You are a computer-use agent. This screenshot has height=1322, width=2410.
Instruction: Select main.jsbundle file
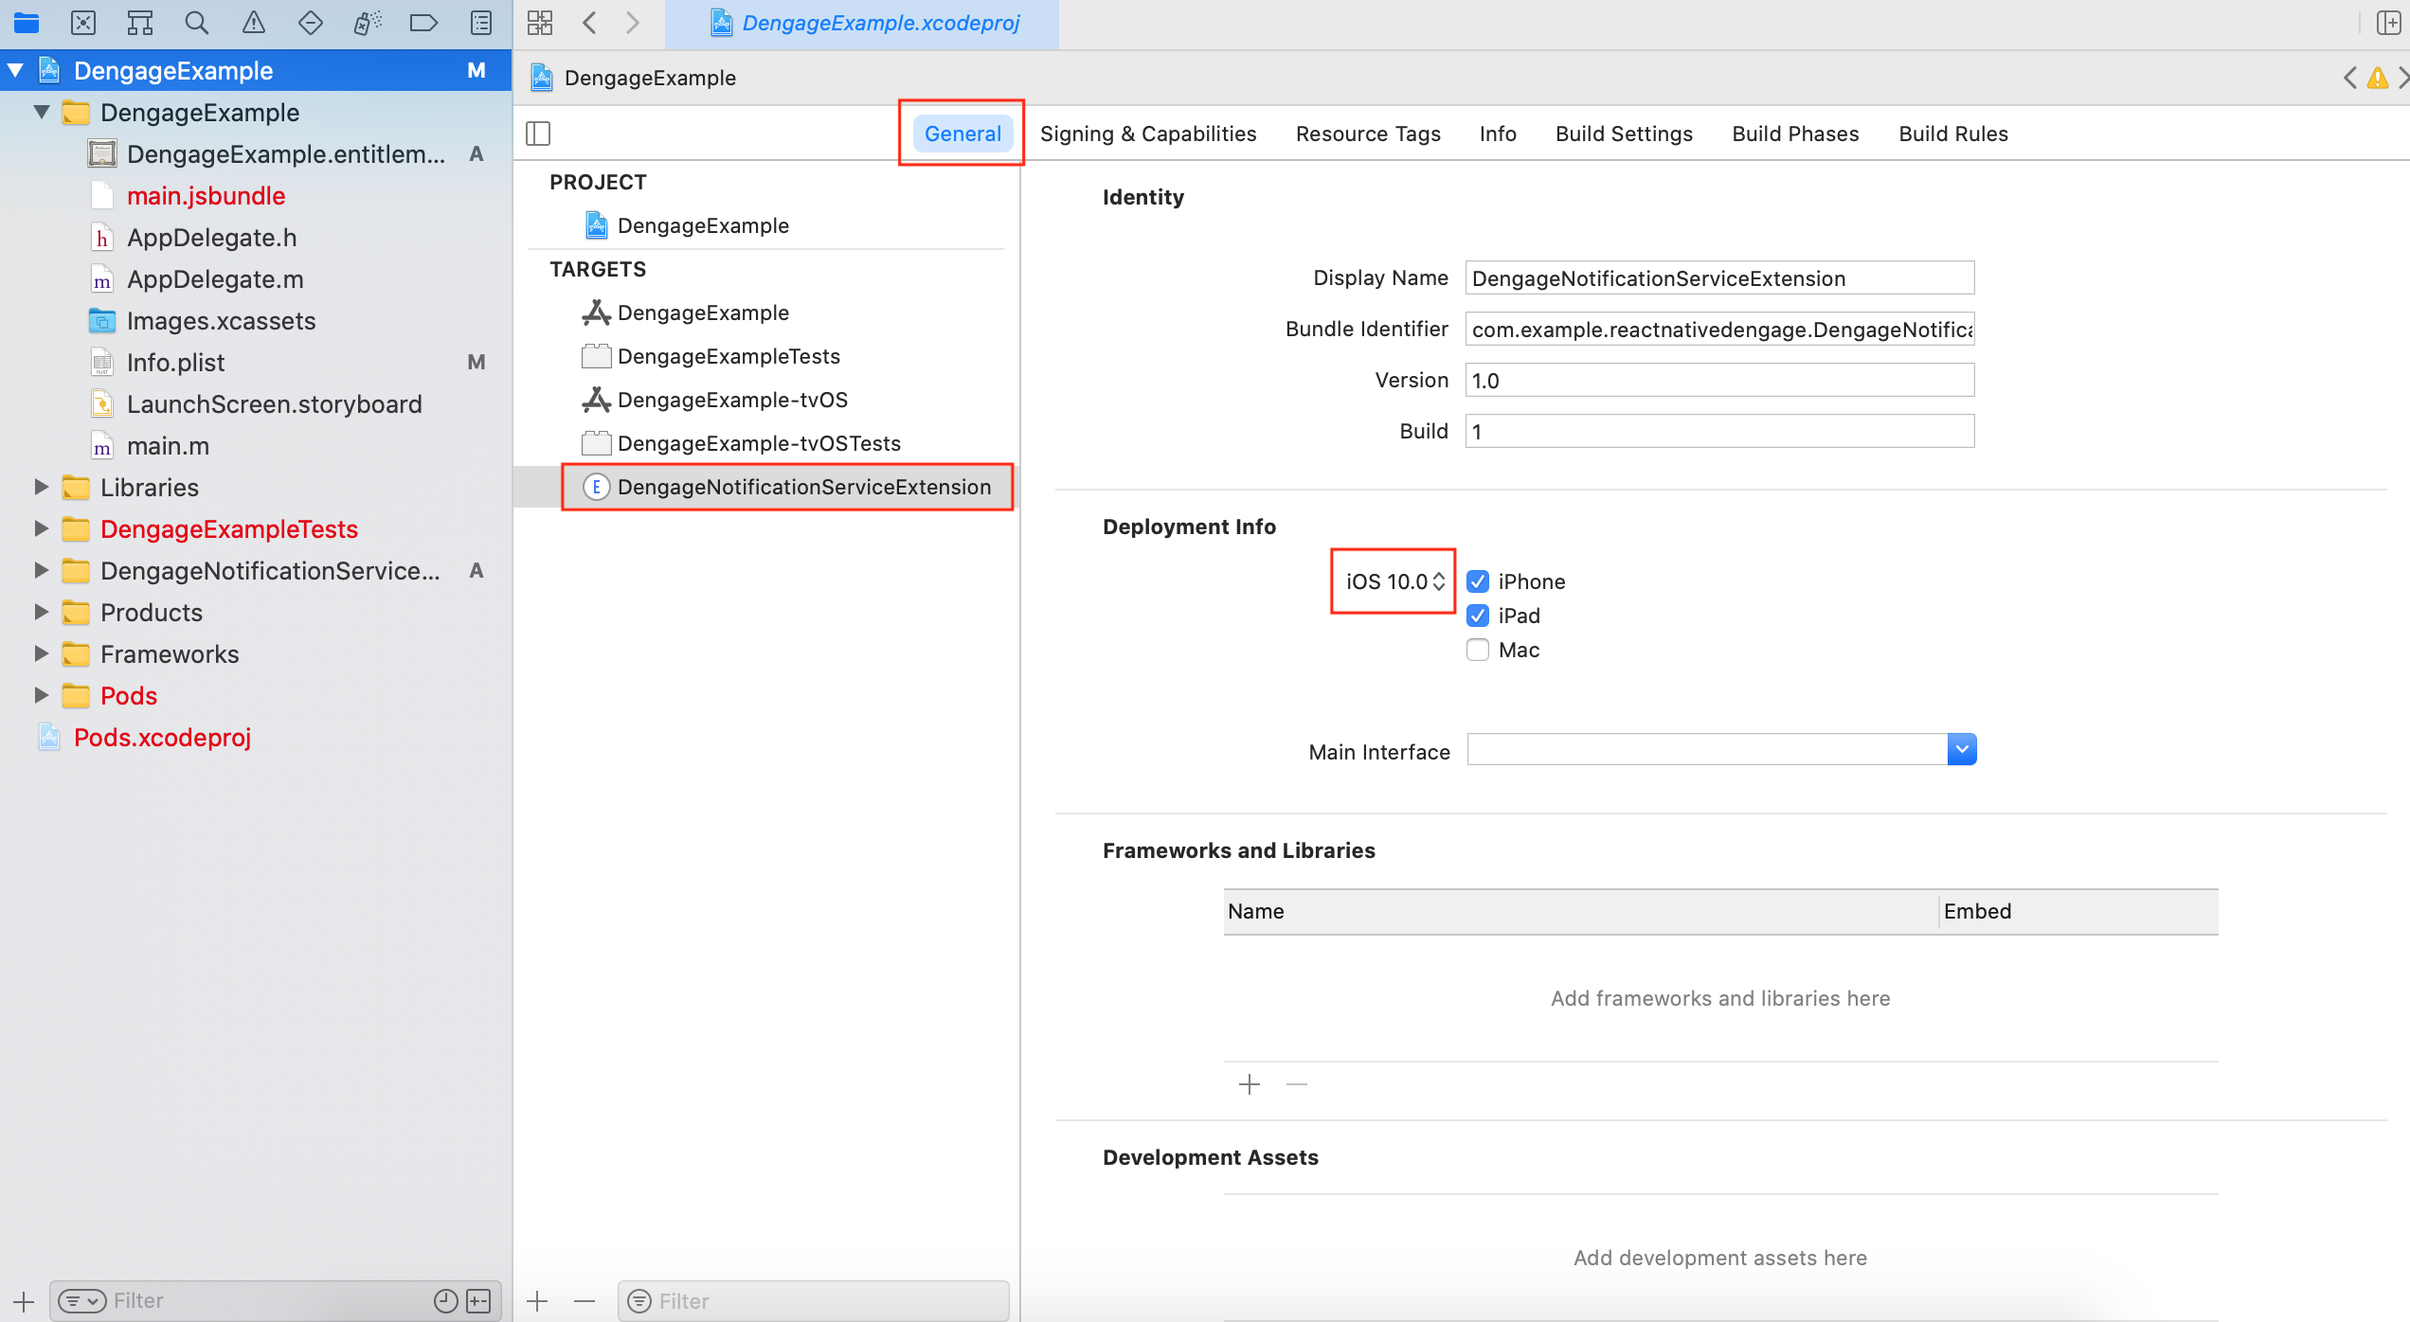206,196
